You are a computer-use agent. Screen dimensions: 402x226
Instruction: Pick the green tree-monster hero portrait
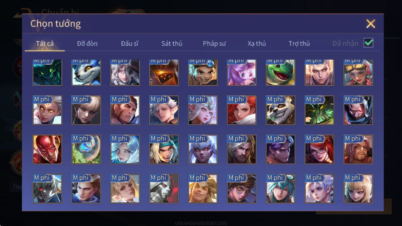pyautogui.click(x=319, y=110)
